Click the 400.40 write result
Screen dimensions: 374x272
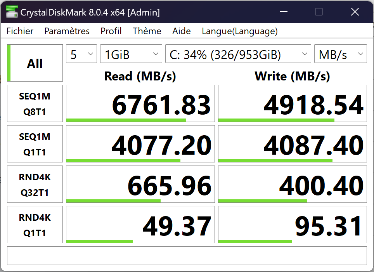click(293, 184)
